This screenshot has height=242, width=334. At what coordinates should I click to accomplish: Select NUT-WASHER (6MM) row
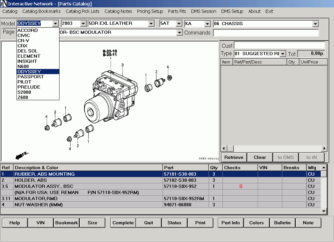click(161, 205)
